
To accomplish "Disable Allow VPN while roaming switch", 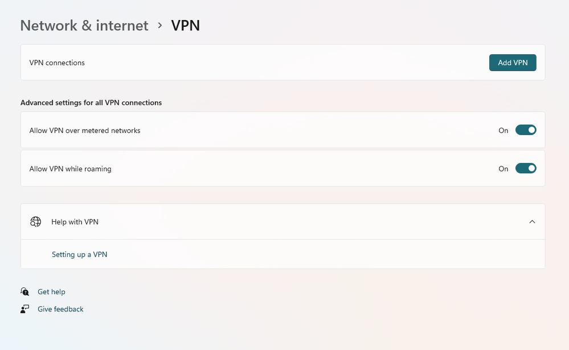I will (525, 168).
